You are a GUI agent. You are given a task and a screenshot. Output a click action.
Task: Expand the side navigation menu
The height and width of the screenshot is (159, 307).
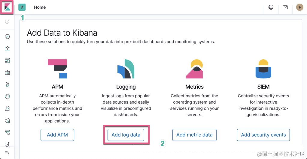click(7, 153)
